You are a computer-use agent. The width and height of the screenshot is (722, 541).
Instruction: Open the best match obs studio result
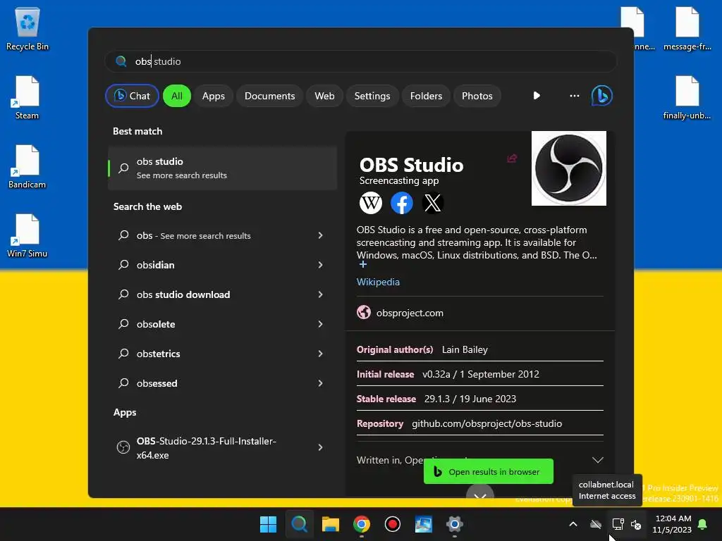[x=222, y=168]
